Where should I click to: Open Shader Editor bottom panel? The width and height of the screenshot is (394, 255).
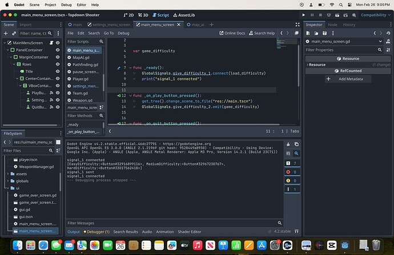(190, 232)
